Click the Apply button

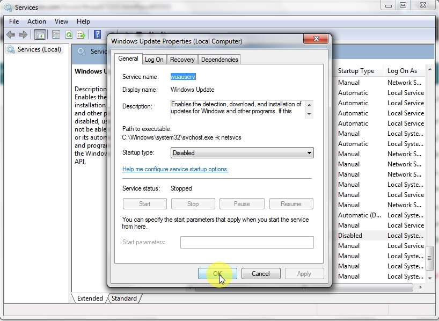pos(304,274)
